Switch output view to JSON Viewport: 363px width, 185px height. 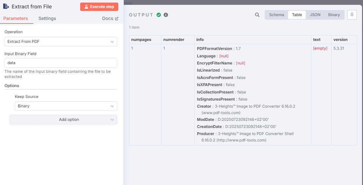coord(315,15)
